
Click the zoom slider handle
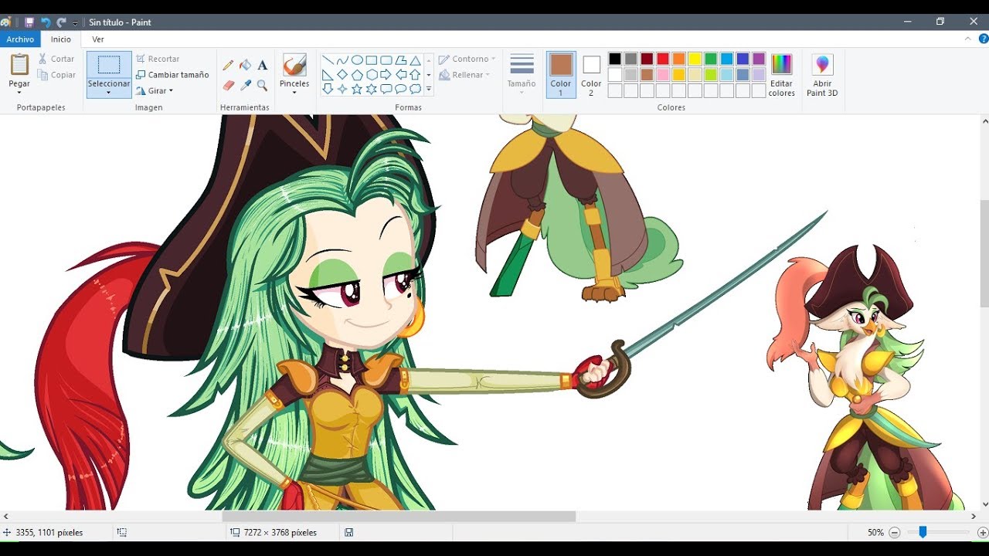click(x=922, y=532)
